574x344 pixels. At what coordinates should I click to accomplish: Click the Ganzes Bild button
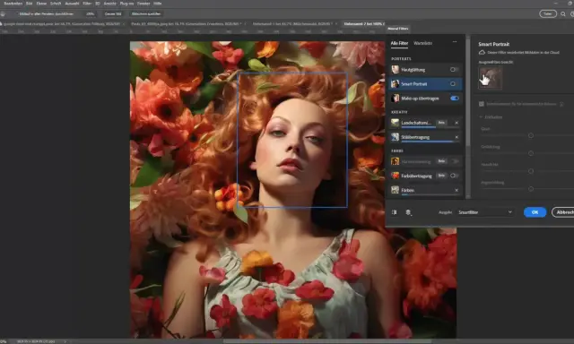[113, 14]
